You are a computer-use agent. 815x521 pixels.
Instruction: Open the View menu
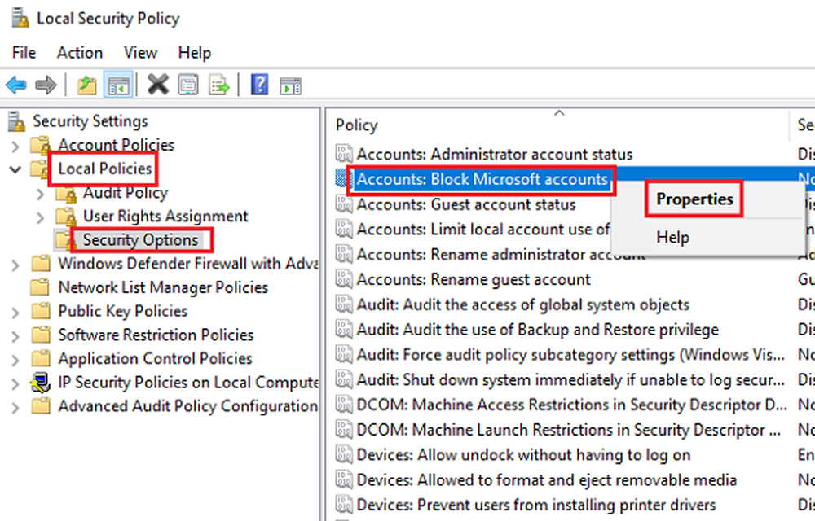[x=140, y=52]
